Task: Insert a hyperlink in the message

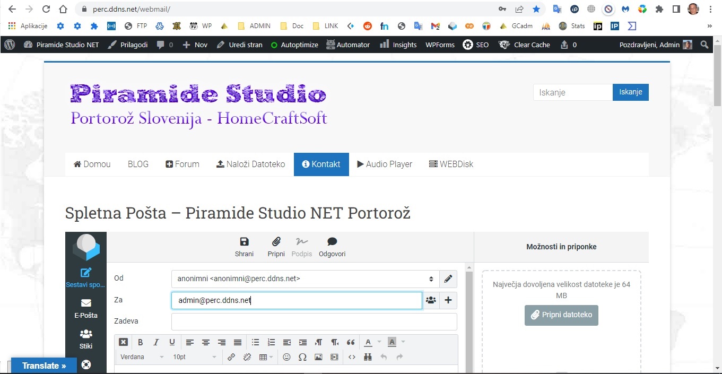Action: pyautogui.click(x=231, y=357)
